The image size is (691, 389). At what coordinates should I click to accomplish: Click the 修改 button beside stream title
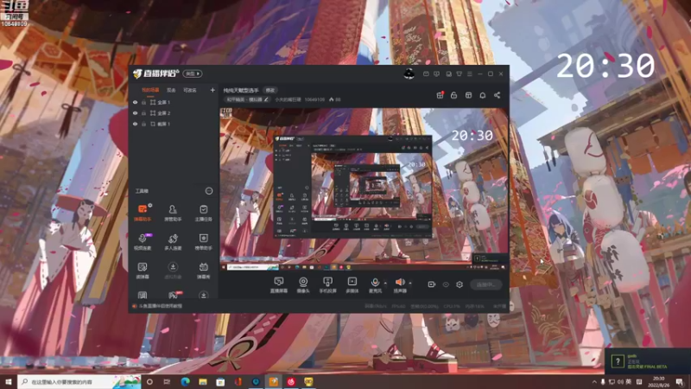point(270,91)
